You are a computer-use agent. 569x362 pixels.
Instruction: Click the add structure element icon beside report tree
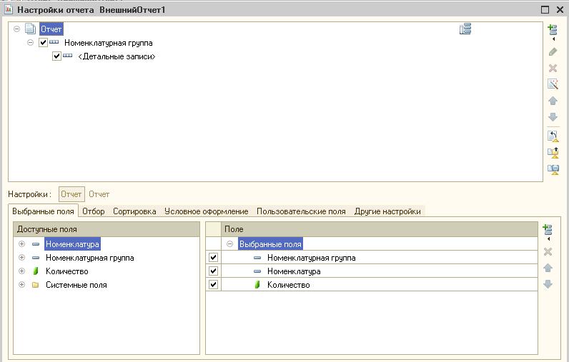(x=552, y=31)
